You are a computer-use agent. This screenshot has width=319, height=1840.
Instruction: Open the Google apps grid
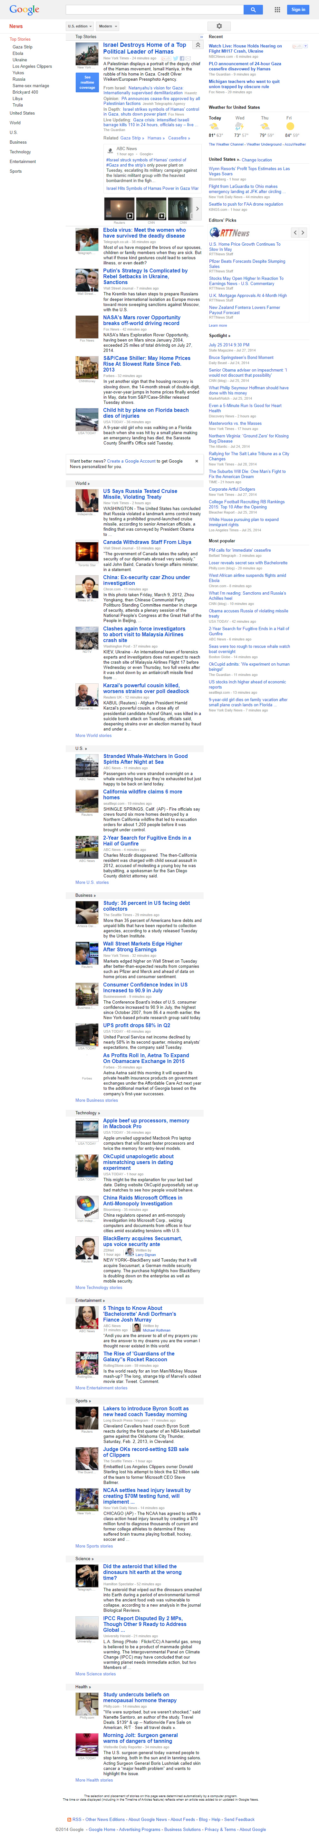[278, 9]
